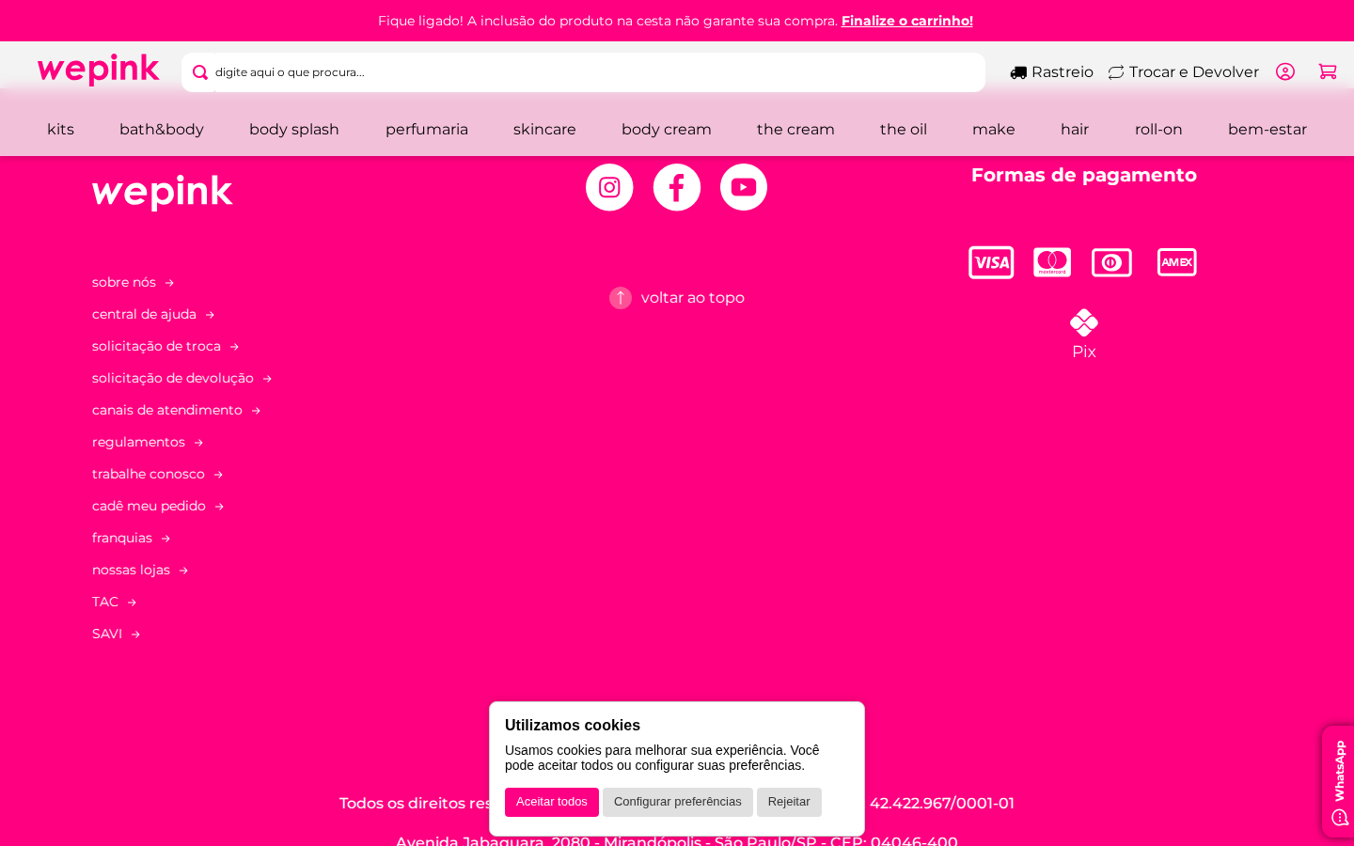Image resolution: width=1354 pixels, height=846 pixels.
Task: Open the skincare menu
Action: click(x=544, y=130)
